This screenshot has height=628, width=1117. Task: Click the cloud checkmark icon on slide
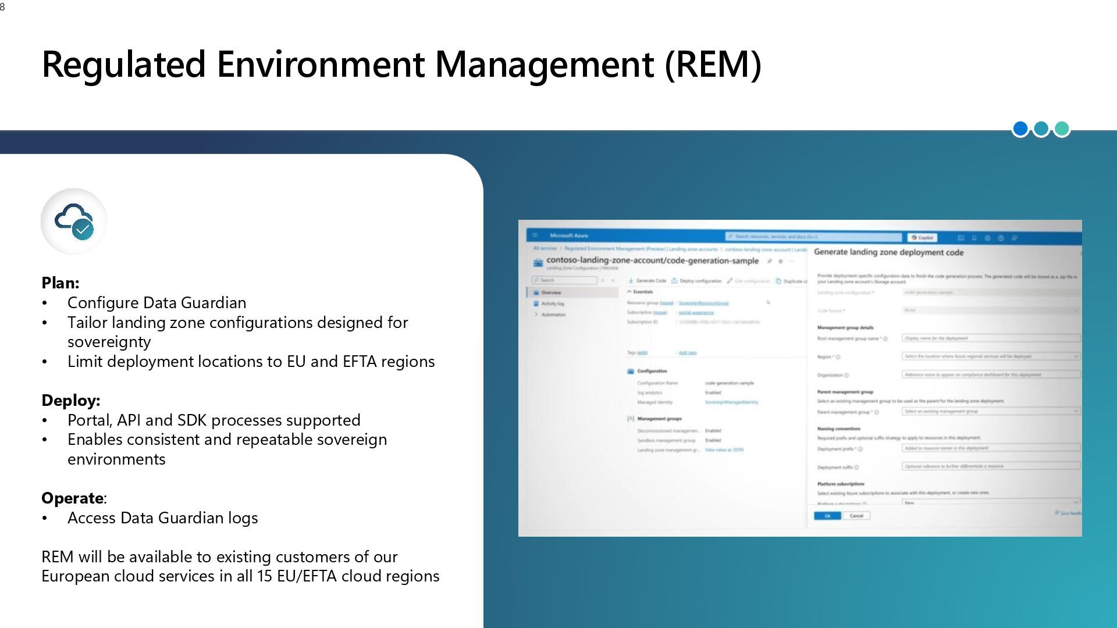click(74, 222)
